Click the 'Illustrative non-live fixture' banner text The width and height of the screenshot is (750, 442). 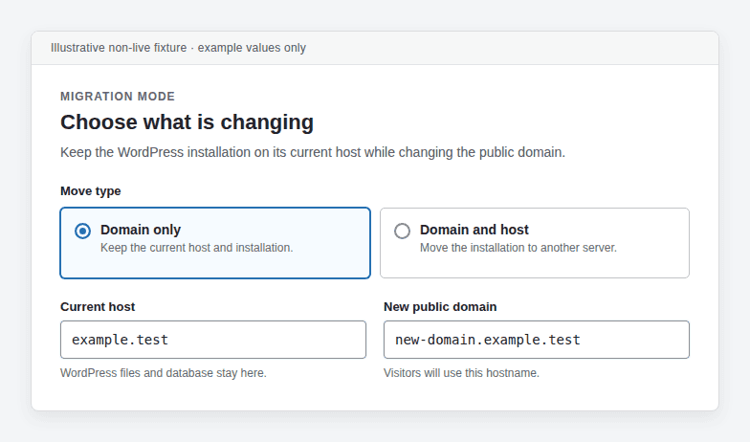coord(178,48)
